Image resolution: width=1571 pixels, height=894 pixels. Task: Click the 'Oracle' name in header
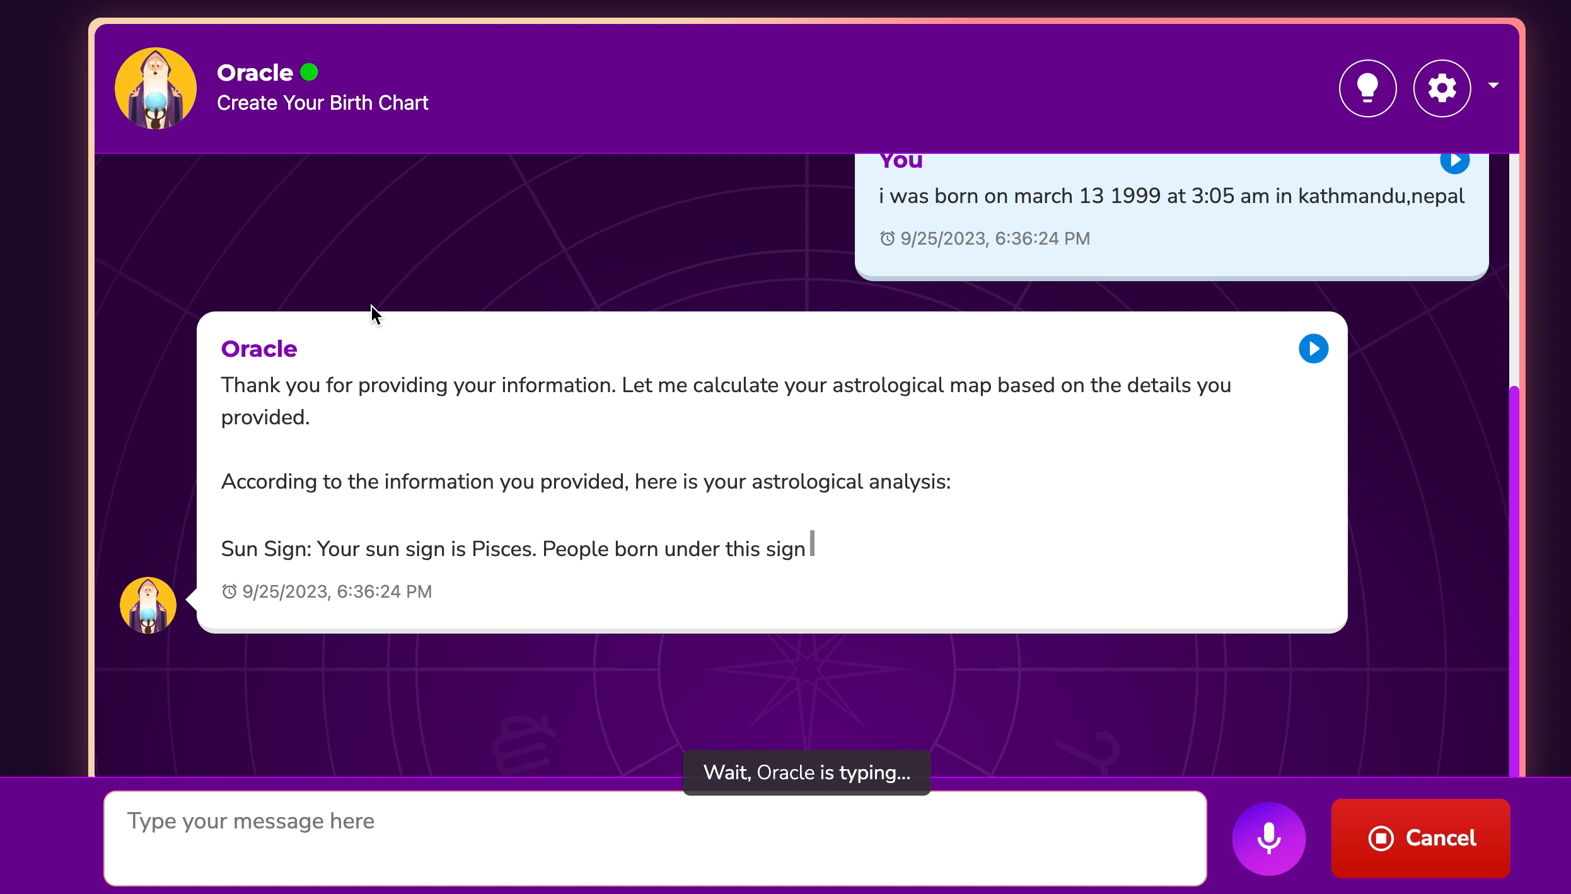pyautogui.click(x=255, y=73)
